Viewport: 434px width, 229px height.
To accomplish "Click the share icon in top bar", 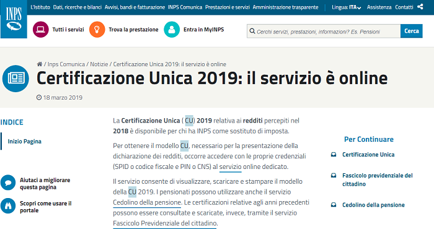I will (420, 7).
